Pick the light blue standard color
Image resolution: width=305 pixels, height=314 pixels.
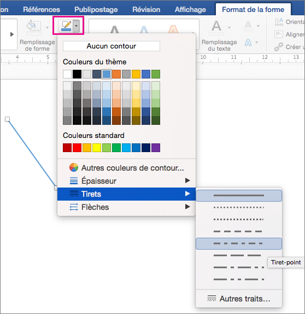[126, 148]
